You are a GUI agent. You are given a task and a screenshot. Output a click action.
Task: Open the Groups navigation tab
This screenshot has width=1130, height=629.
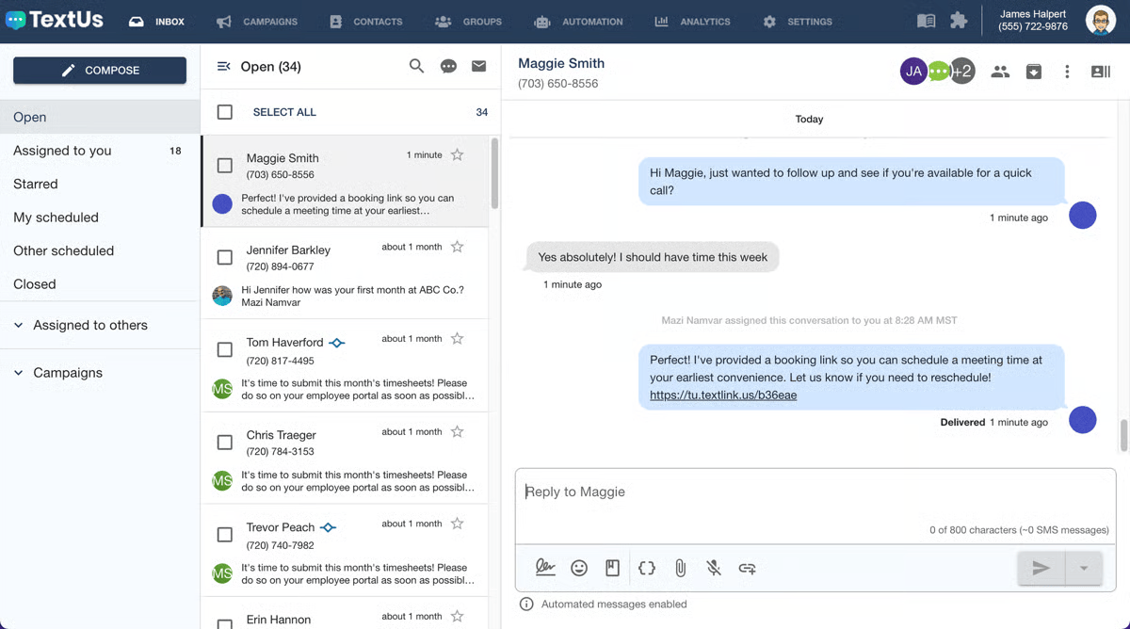point(469,21)
